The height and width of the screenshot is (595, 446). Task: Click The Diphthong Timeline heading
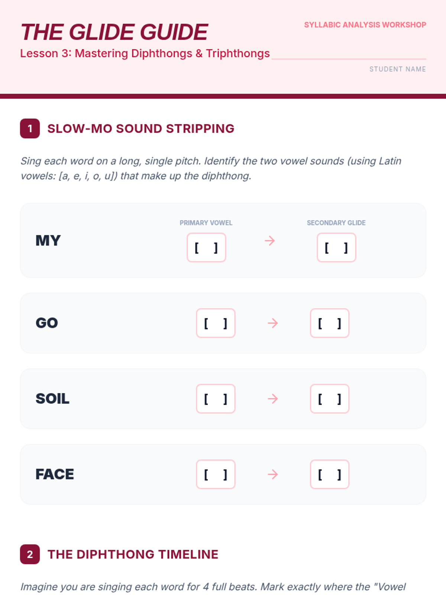[x=133, y=554]
